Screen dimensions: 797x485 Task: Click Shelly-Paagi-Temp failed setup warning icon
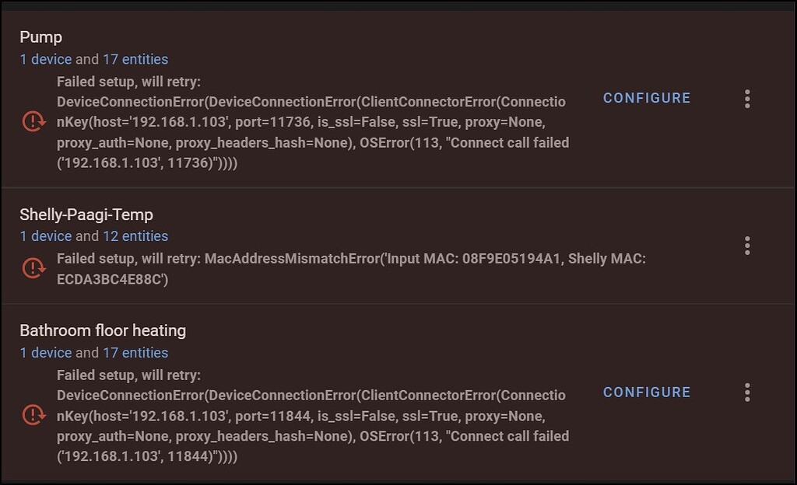(x=33, y=268)
